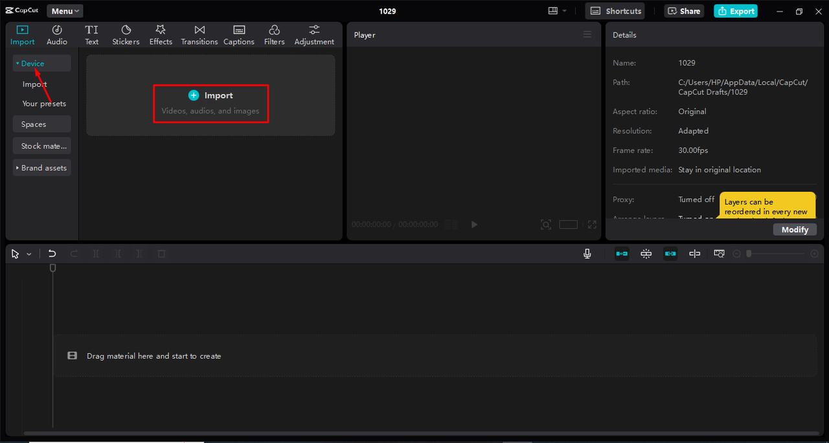The width and height of the screenshot is (829, 443).
Task: Click the Share button
Action: coord(684,11)
